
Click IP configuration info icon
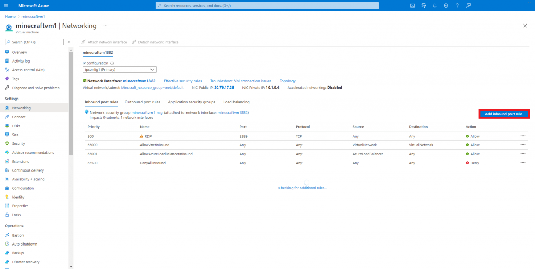pos(112,63)
